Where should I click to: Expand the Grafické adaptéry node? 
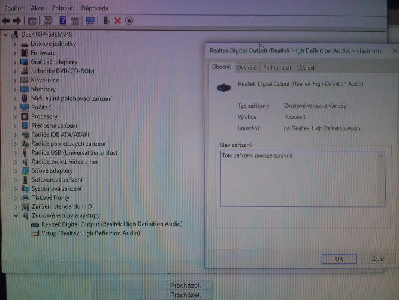coord(14,62)
